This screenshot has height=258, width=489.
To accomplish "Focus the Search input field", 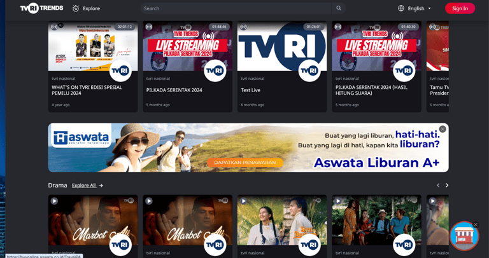I will [x=236, y=8].
